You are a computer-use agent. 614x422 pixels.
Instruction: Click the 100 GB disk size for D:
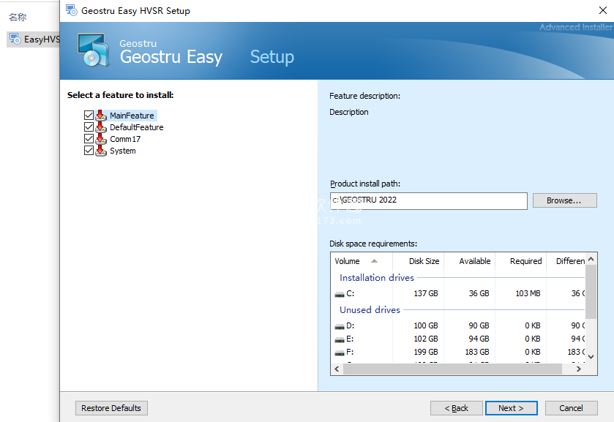tap(426, 325)
